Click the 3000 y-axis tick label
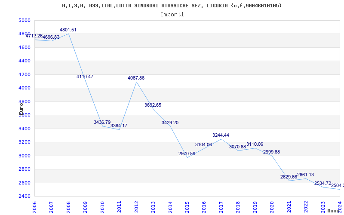 pos(25,156)
